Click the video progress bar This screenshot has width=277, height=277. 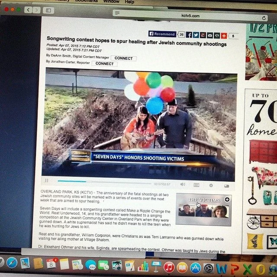104,182
